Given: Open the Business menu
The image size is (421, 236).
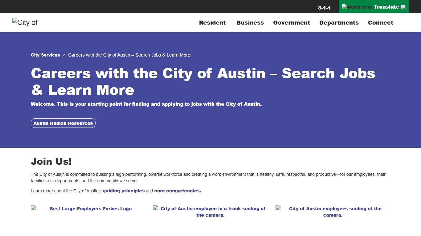Looking at the screenshot, I should click(250, 22).
